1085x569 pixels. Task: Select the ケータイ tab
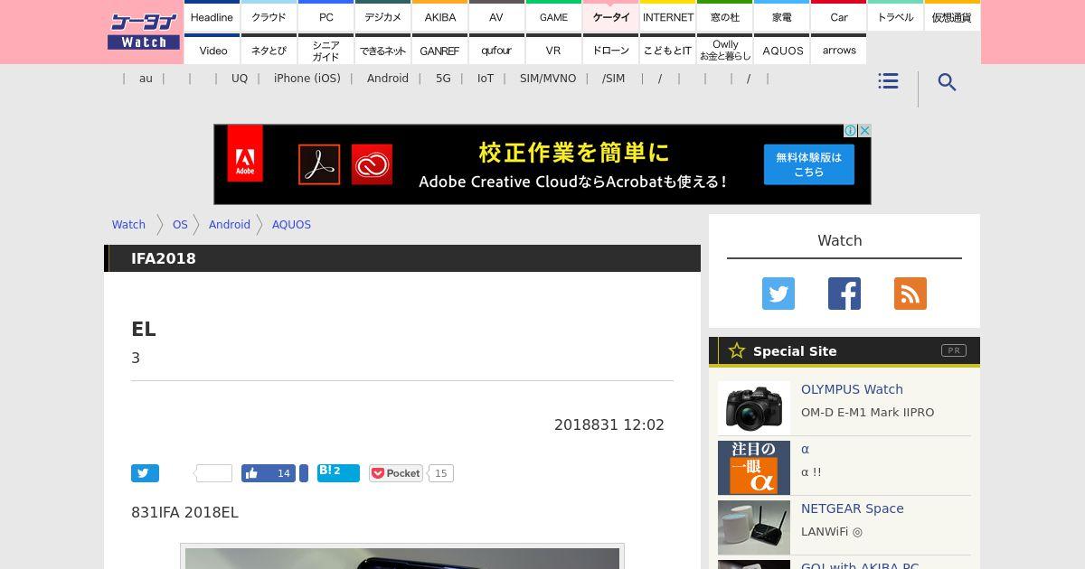[610, 17]
